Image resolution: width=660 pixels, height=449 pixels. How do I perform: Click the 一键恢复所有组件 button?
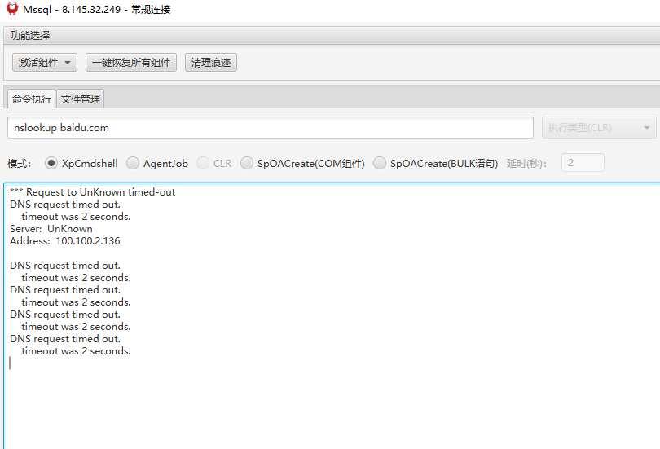tap(131, 63)
